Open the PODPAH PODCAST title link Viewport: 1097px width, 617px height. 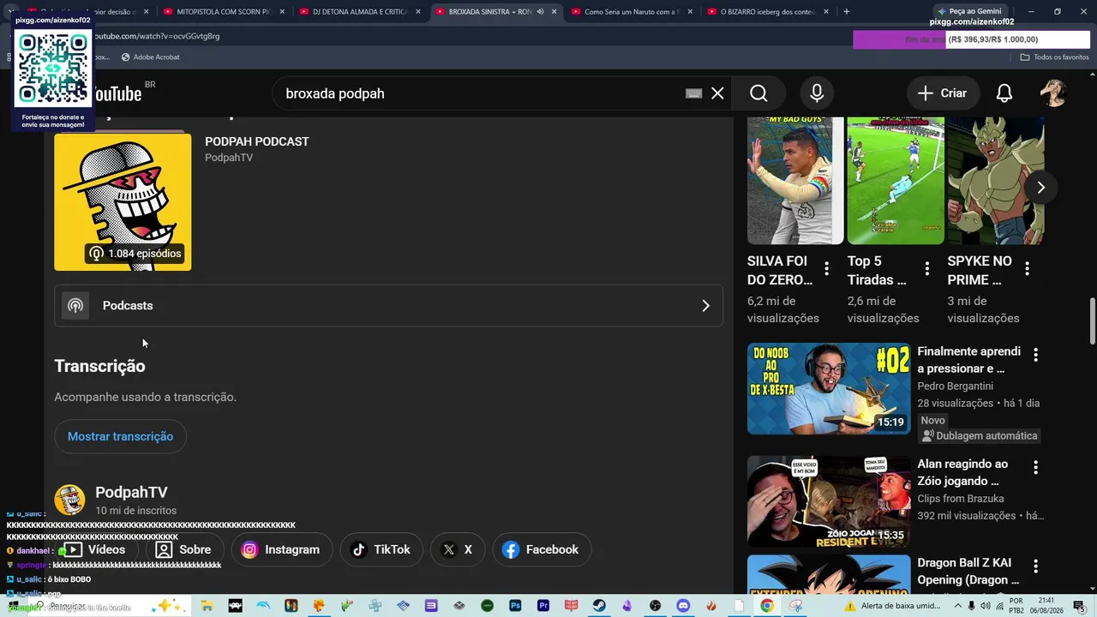(x=257, y=141)
